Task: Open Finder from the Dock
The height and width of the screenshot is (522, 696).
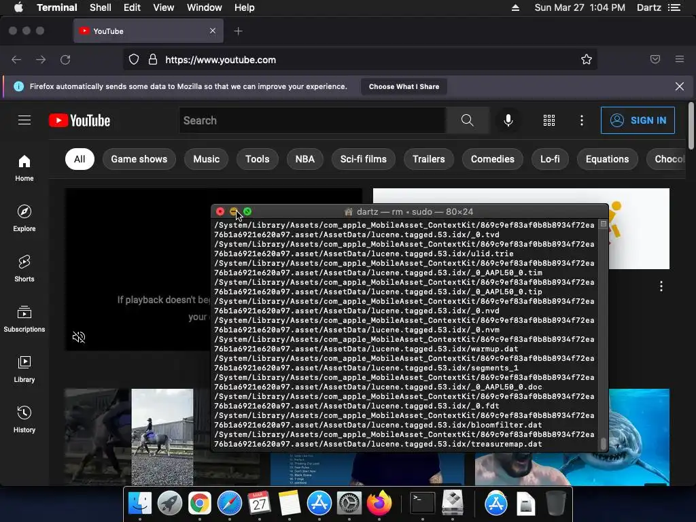Action: 140,504
